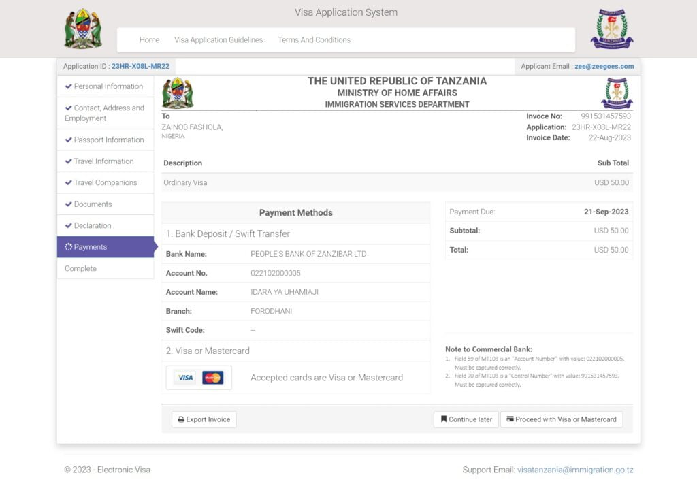Screen dimensions: 697x486
Task: Open the Documents step in sidebar
Action: point(93,204)
